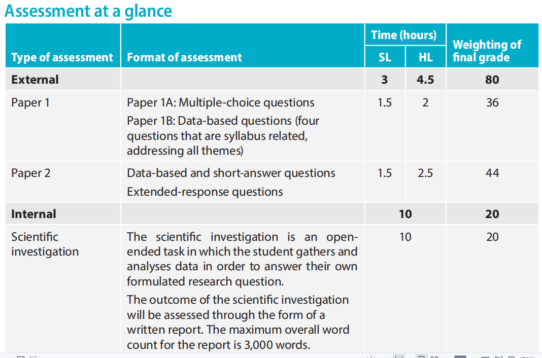Click the 'Type of assessment' column header
This screenshot has height=358, width=542.
62,57
